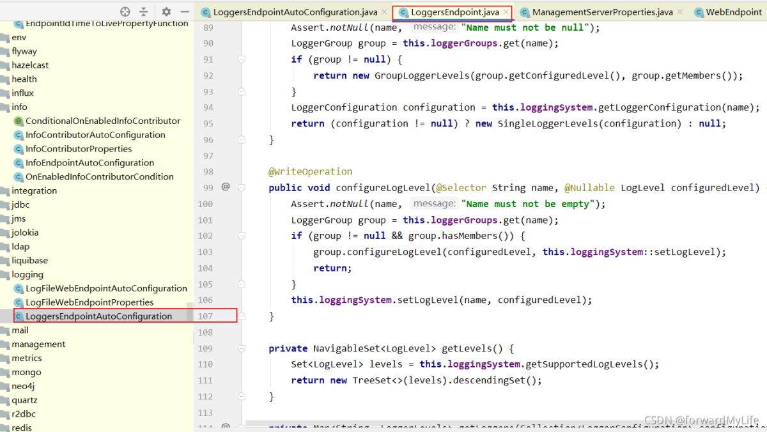Close the LoggersEndpointAutoConfiguration.java tab
Screen dimensions: 767x432
[383, 12]
